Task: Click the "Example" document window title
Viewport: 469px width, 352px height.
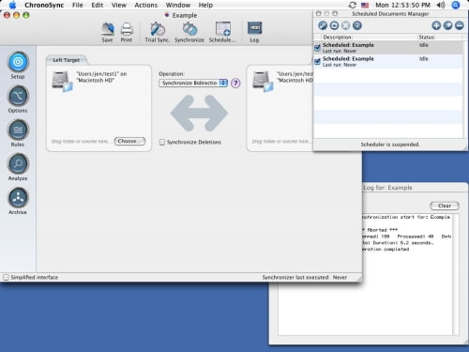Action: click(x=185, y=15)
